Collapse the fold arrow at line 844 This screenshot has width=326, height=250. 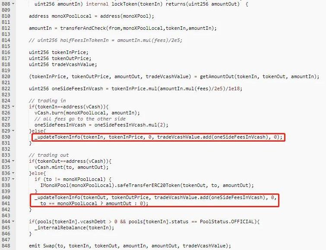tap(13, 222)
